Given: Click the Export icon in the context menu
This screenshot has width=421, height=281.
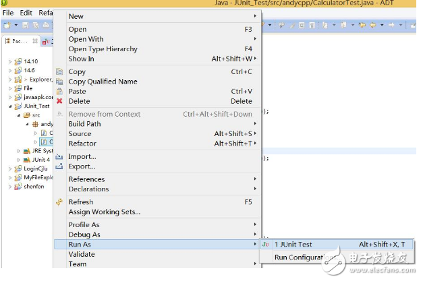Looking at the screenshot, I should pos(59,166).
